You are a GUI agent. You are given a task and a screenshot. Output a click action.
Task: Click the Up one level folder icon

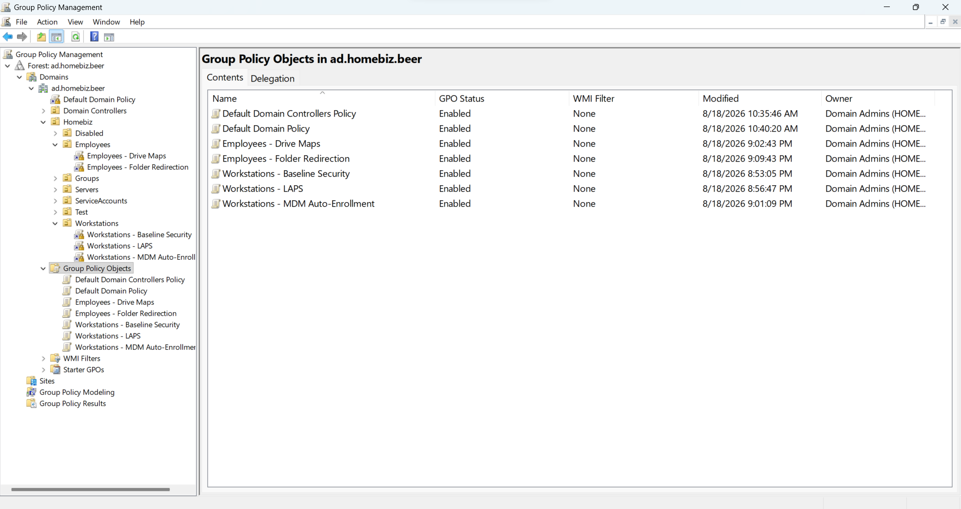click(41, 37)
